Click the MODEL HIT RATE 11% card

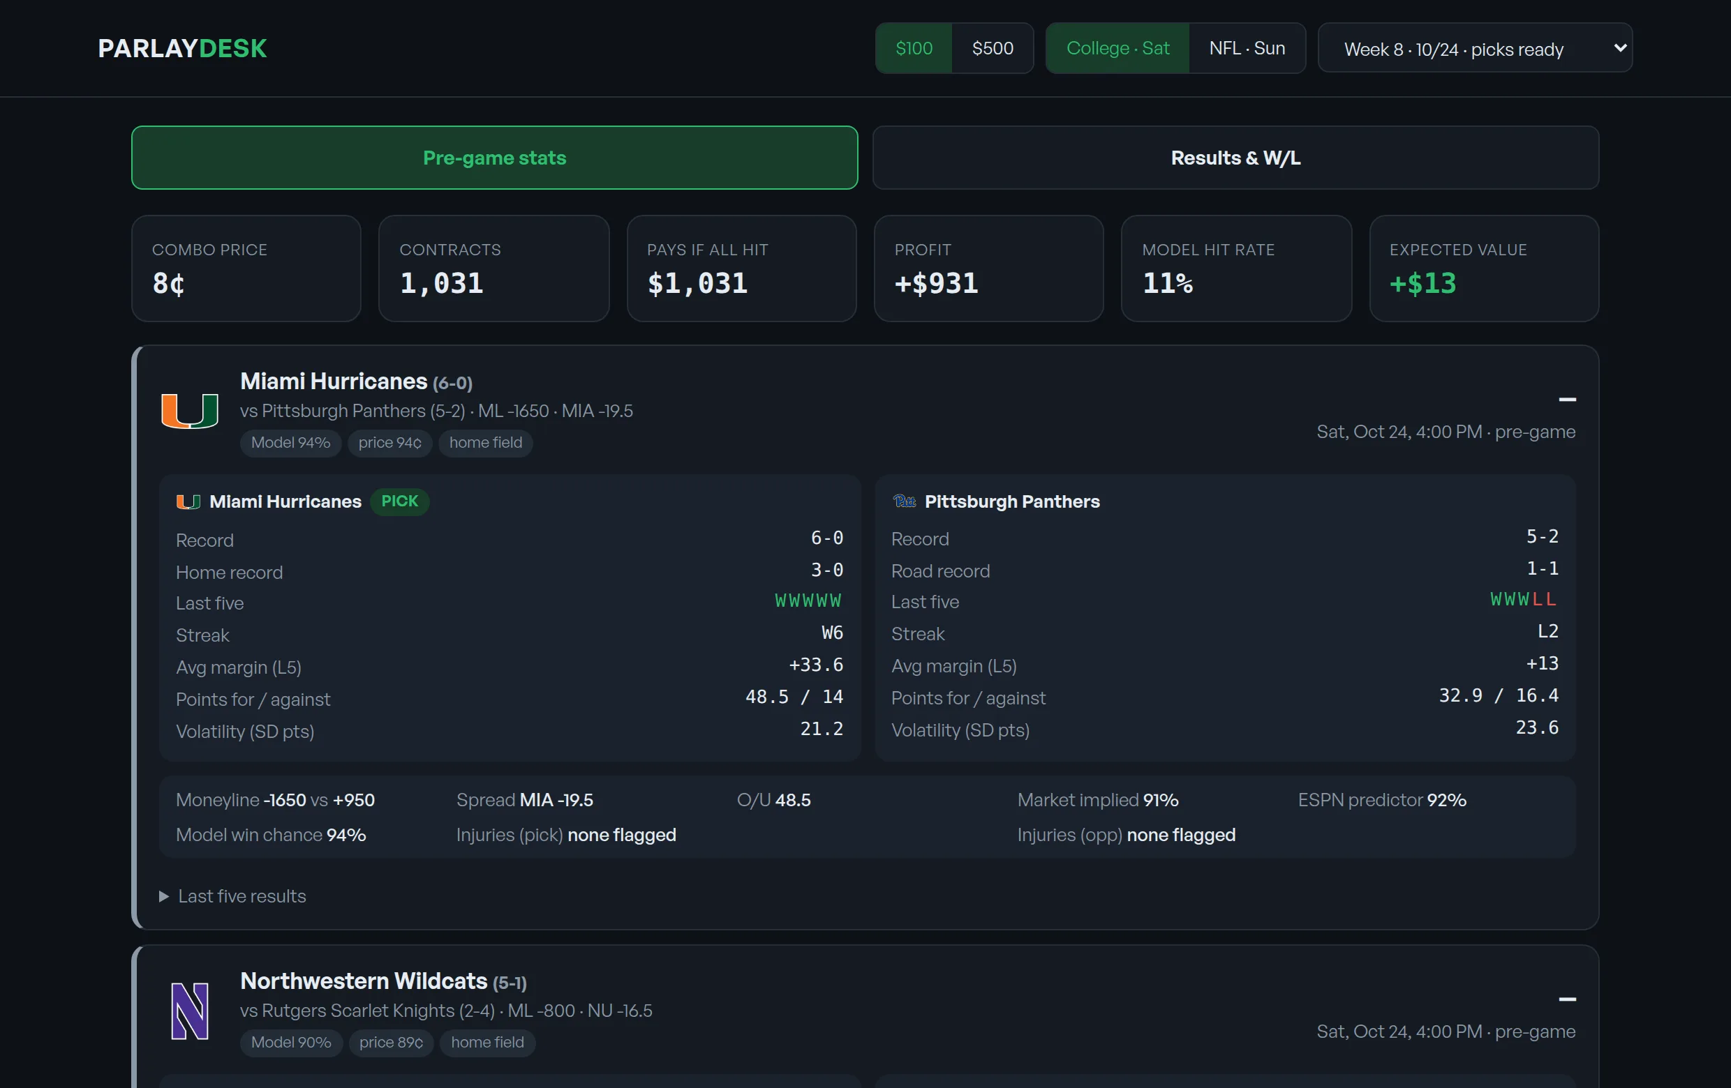(1235, 269)
